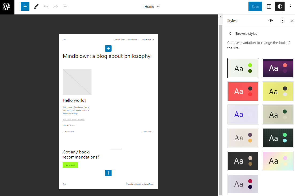295x196 pixels.
Task: Preview styles with the Style Book eye icon
Action: (270, 21)
